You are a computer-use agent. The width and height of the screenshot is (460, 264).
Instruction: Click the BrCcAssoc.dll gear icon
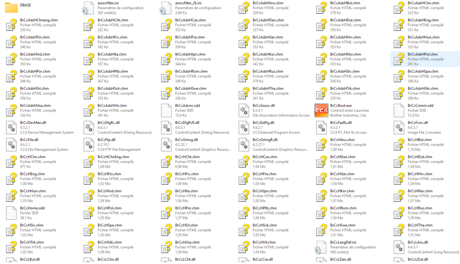244,111
